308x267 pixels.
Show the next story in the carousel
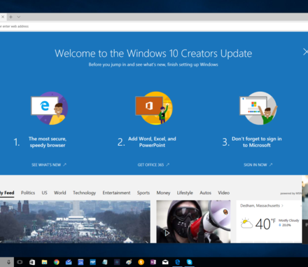pyautogui.click(x=147, y=242)
